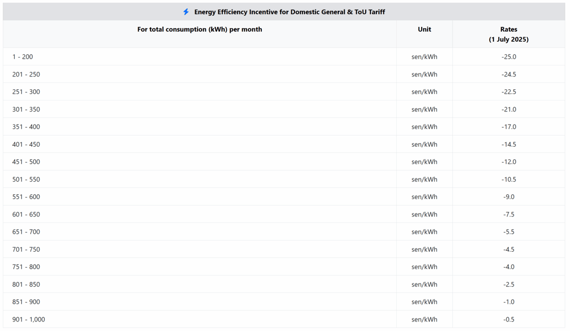Select the '1 - 200' consumption row label
This screenshot has width=570, height=331.
23,56
